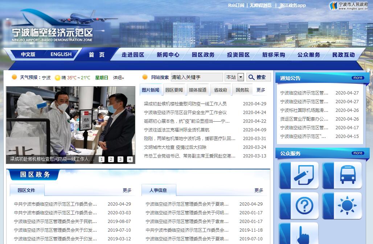Open the bus transportation service icon
This screenshot has width=373, height=244.
342,175
